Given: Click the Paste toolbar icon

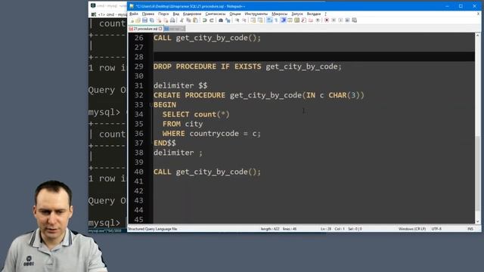Looking at the screenshot, I should pyautogui.click(x=195, y=20).
